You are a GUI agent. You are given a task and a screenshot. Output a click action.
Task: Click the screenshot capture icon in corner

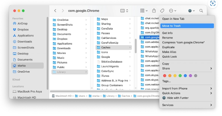click(x=213, y=3)
